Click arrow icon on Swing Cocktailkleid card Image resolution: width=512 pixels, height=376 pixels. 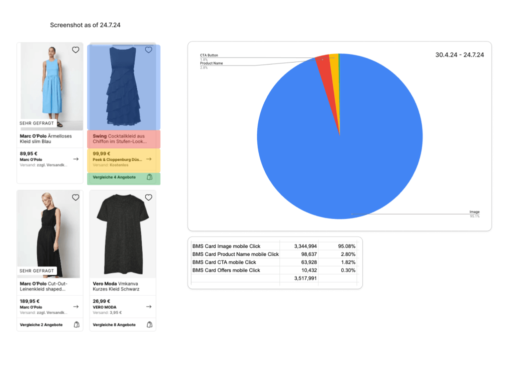(x=149, y=159)
